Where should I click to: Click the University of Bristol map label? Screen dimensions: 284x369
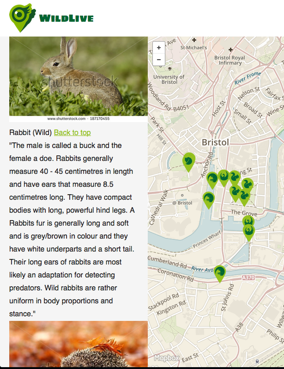[169, 80]
